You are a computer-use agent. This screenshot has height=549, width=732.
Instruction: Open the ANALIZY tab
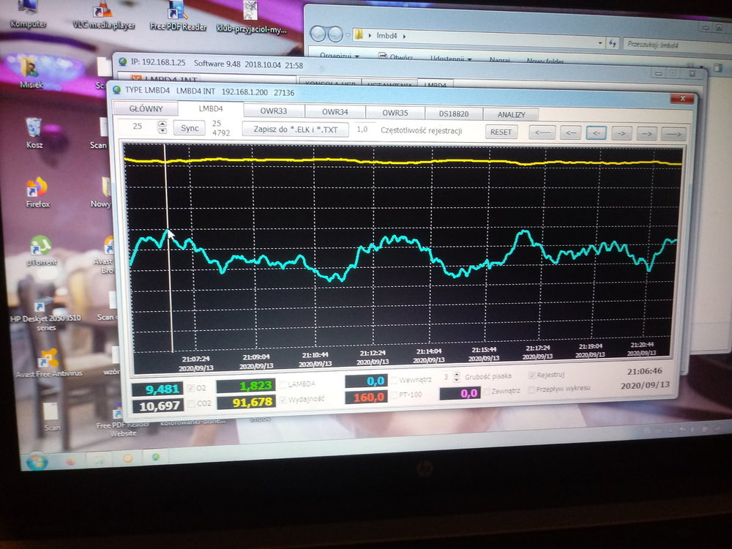(511, 115)
